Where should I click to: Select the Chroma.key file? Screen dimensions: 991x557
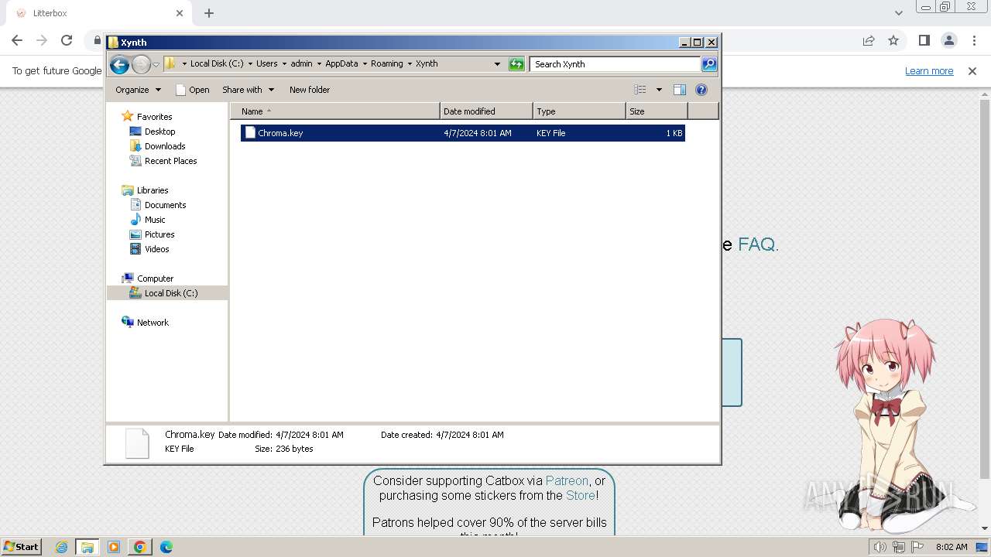tap(462, 133)
